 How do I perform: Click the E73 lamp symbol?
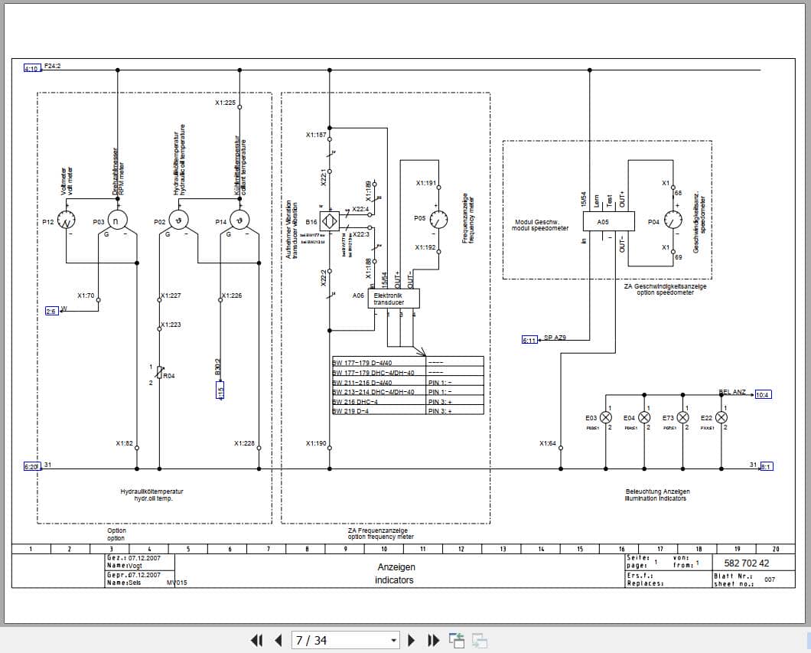[682, 417]
